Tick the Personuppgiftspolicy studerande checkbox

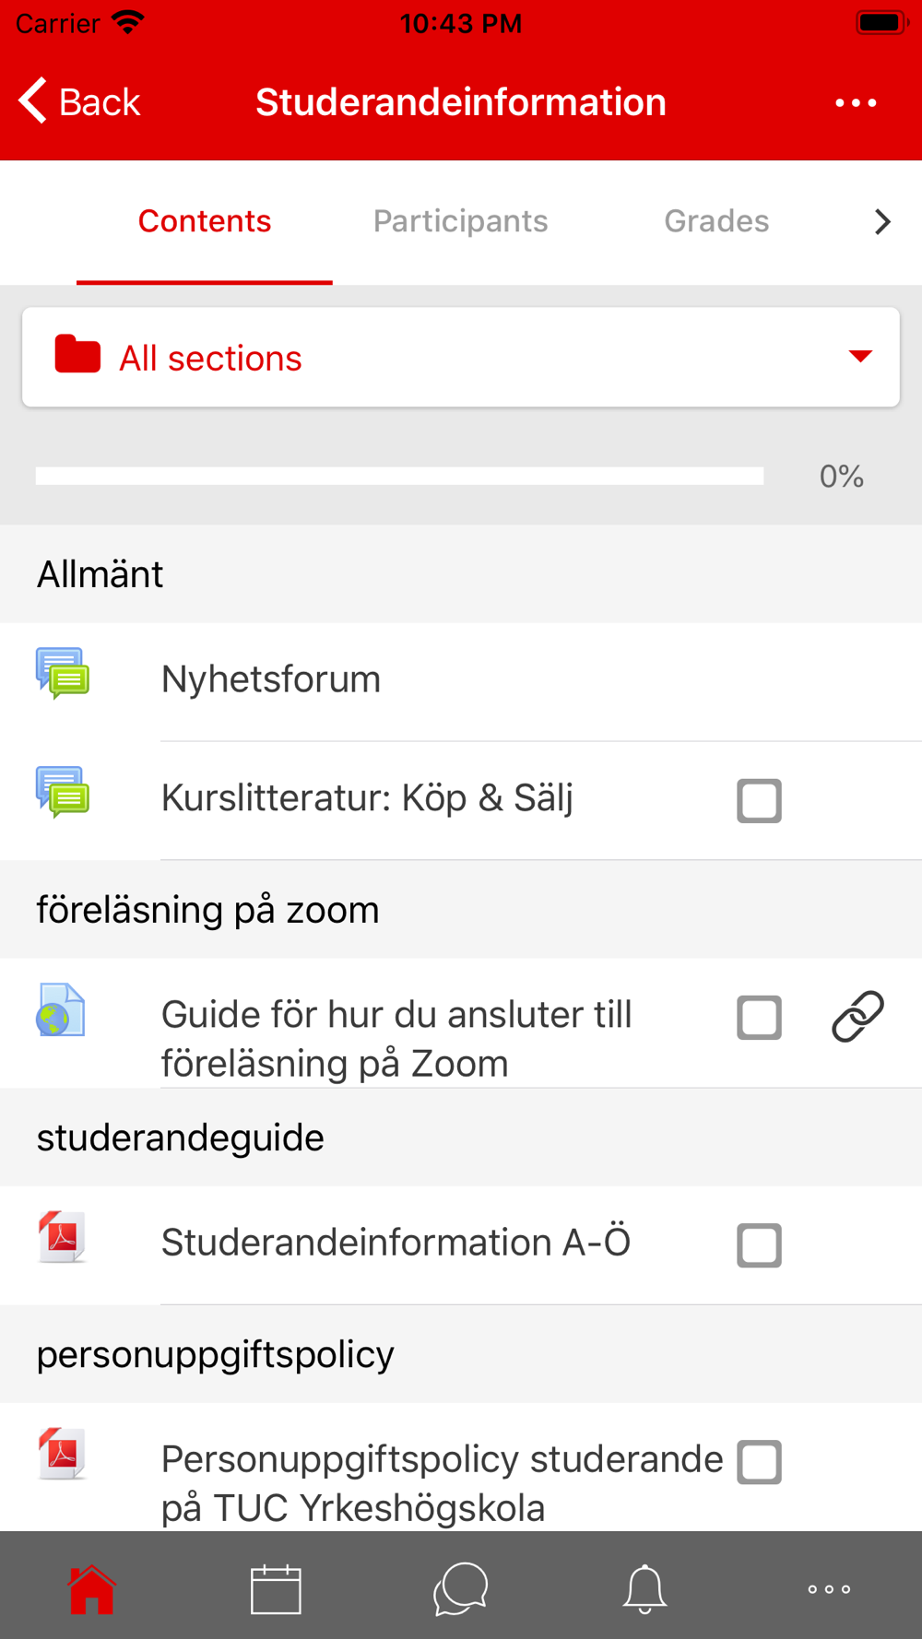coord(759,1462)
